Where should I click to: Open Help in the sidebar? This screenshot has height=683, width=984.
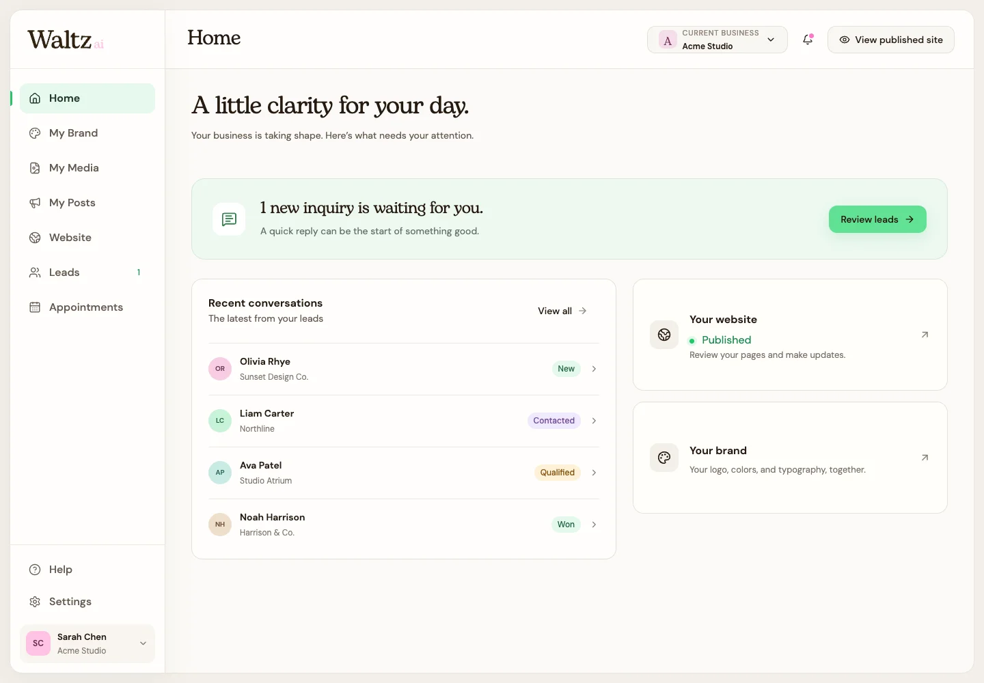click(x=87, y=570)
